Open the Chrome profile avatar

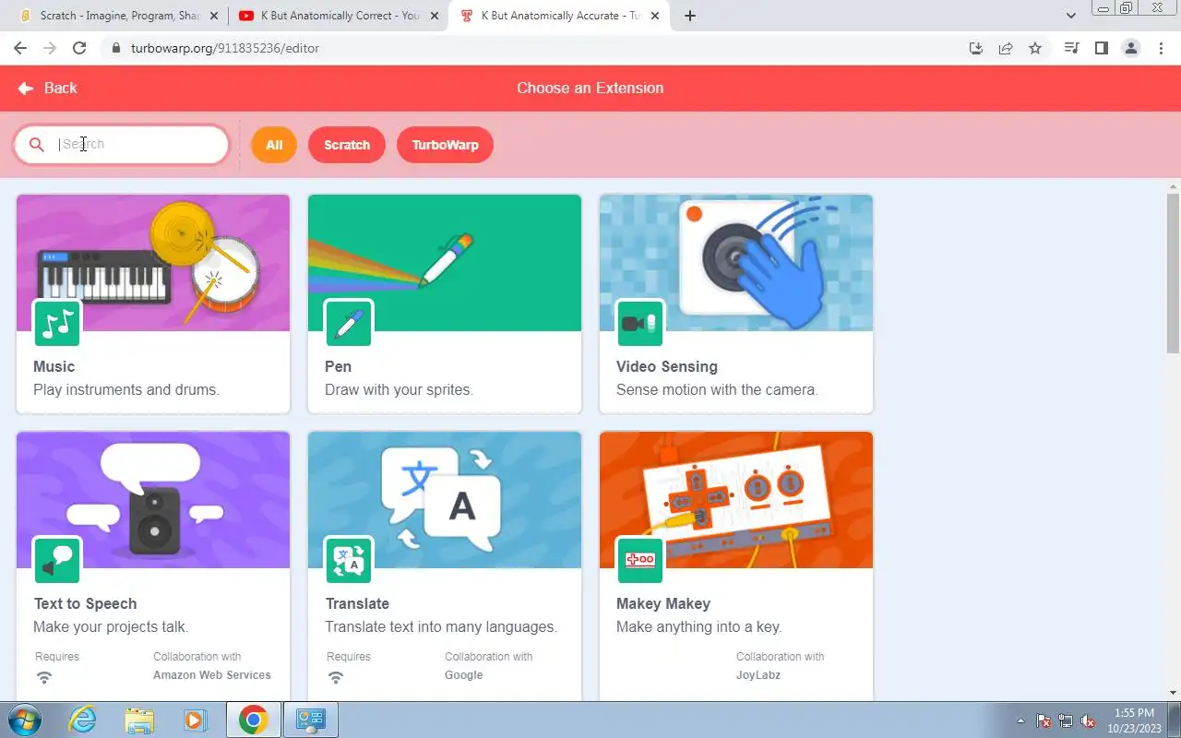[x=1130, y=48]
